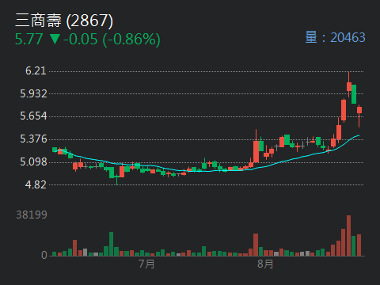The width and height of the screenshot is (380, 285).
Task: Click the current price 5.77
Action: (28, 40)
